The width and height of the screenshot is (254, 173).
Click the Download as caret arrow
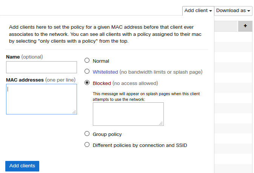click(249, 11)
